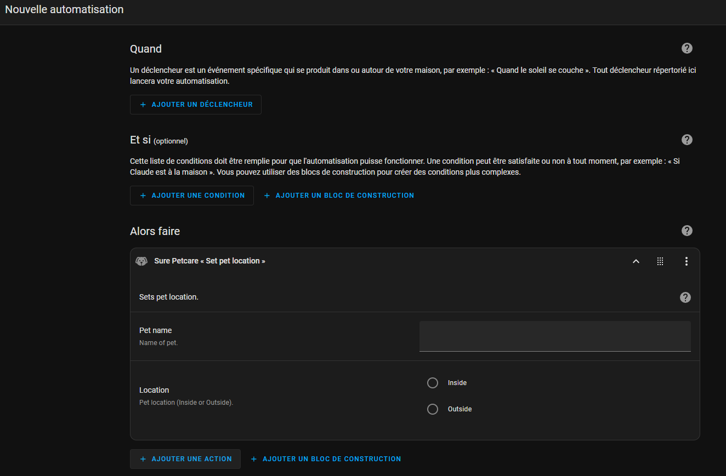The width and height of the screenshot is (726, 476).
Task: Click help icon beside Sets pet location
Action: [685, 297]
